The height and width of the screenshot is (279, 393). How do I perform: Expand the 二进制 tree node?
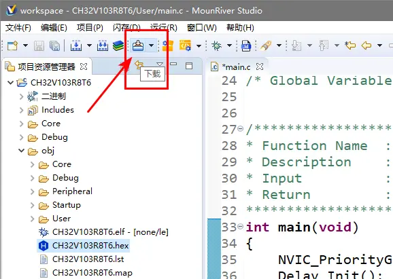pos(21,96)
